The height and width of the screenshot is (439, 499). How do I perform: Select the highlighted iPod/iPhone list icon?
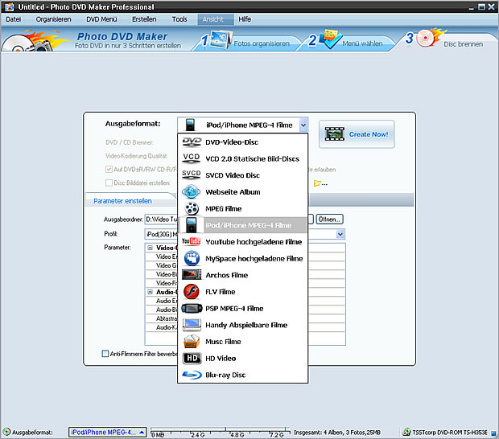coord(192,225)
